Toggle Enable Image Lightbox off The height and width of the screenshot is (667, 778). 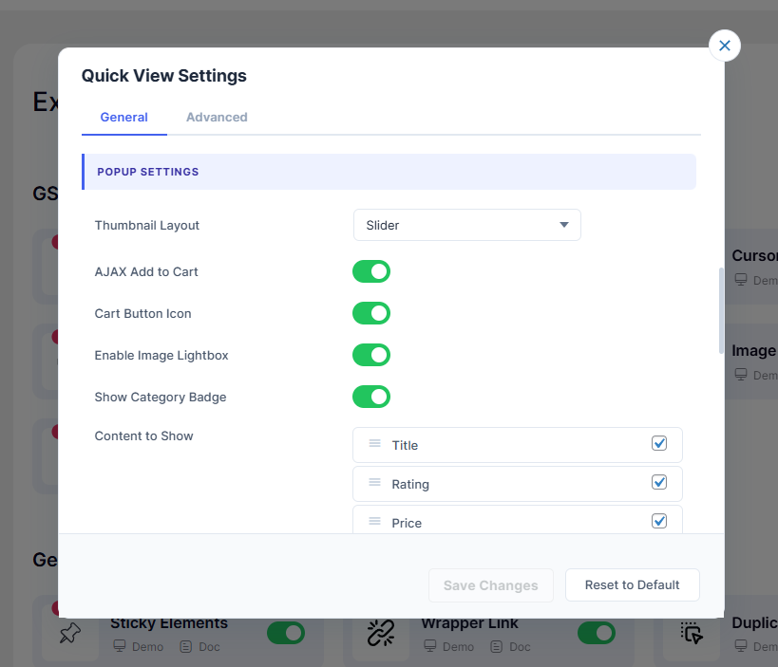[371, 356]
